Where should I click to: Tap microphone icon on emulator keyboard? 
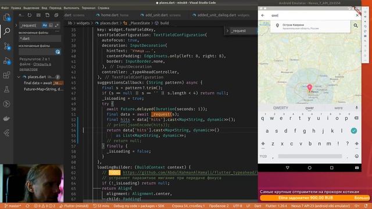(356, 108)
